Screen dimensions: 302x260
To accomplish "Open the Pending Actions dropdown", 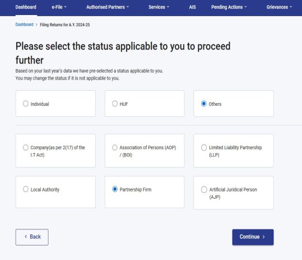I will tap(229, 7).
